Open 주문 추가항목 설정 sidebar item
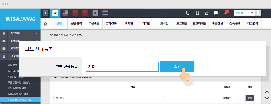 17,88
